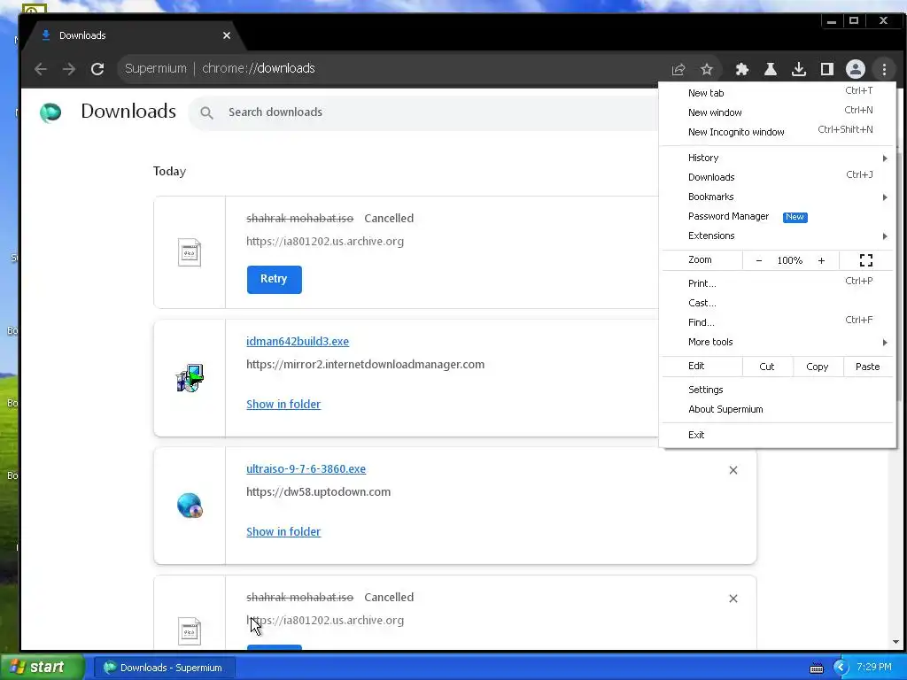Viewport: 907px width, 680px height.
Task: Choose Exit from the menu
Action: [778, 435]
